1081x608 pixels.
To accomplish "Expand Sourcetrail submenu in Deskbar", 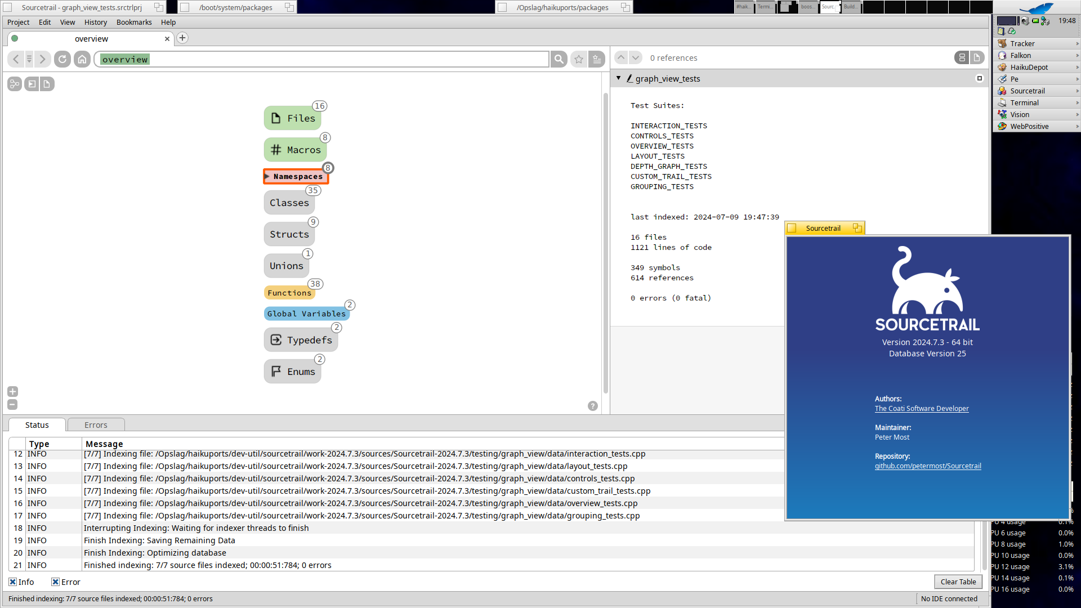I will pyautogui.click(x=1077, y=91).
